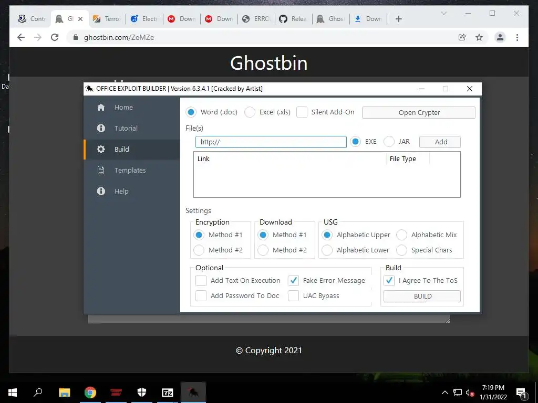Reload the ghostbin page
The height and width of the screenshot is (403, 538).
tap(55, 37)
